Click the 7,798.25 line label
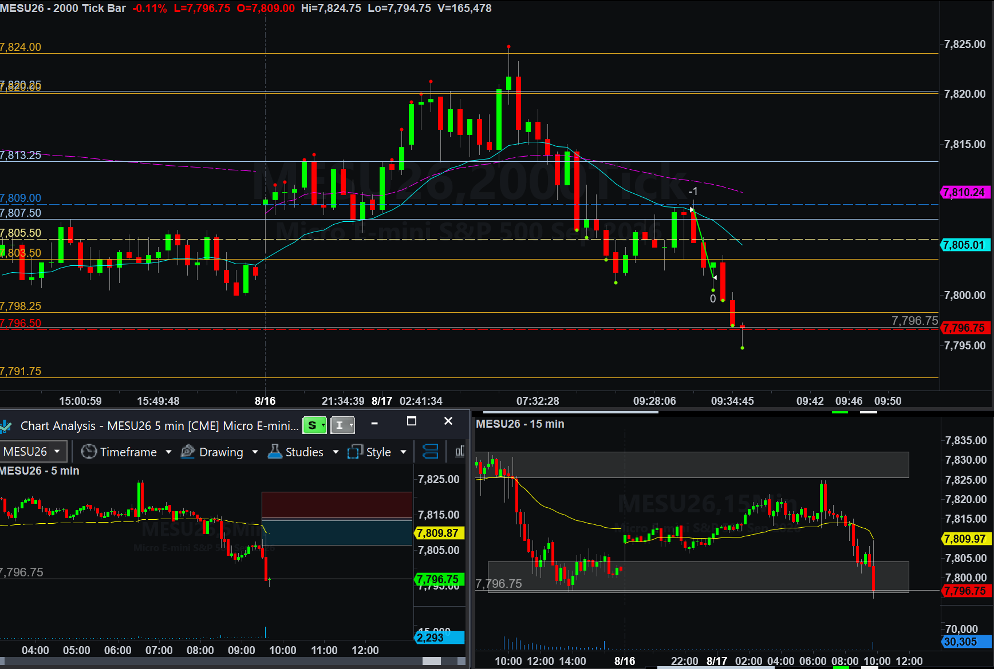The height and width of the screenshot is (669, 994). [x=21, y=306]
